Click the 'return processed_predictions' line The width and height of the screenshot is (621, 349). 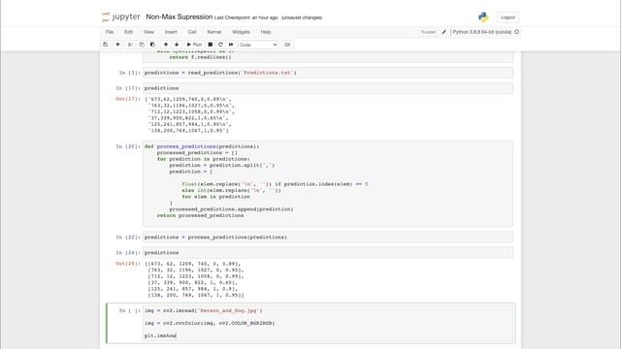tap(200, 215)
